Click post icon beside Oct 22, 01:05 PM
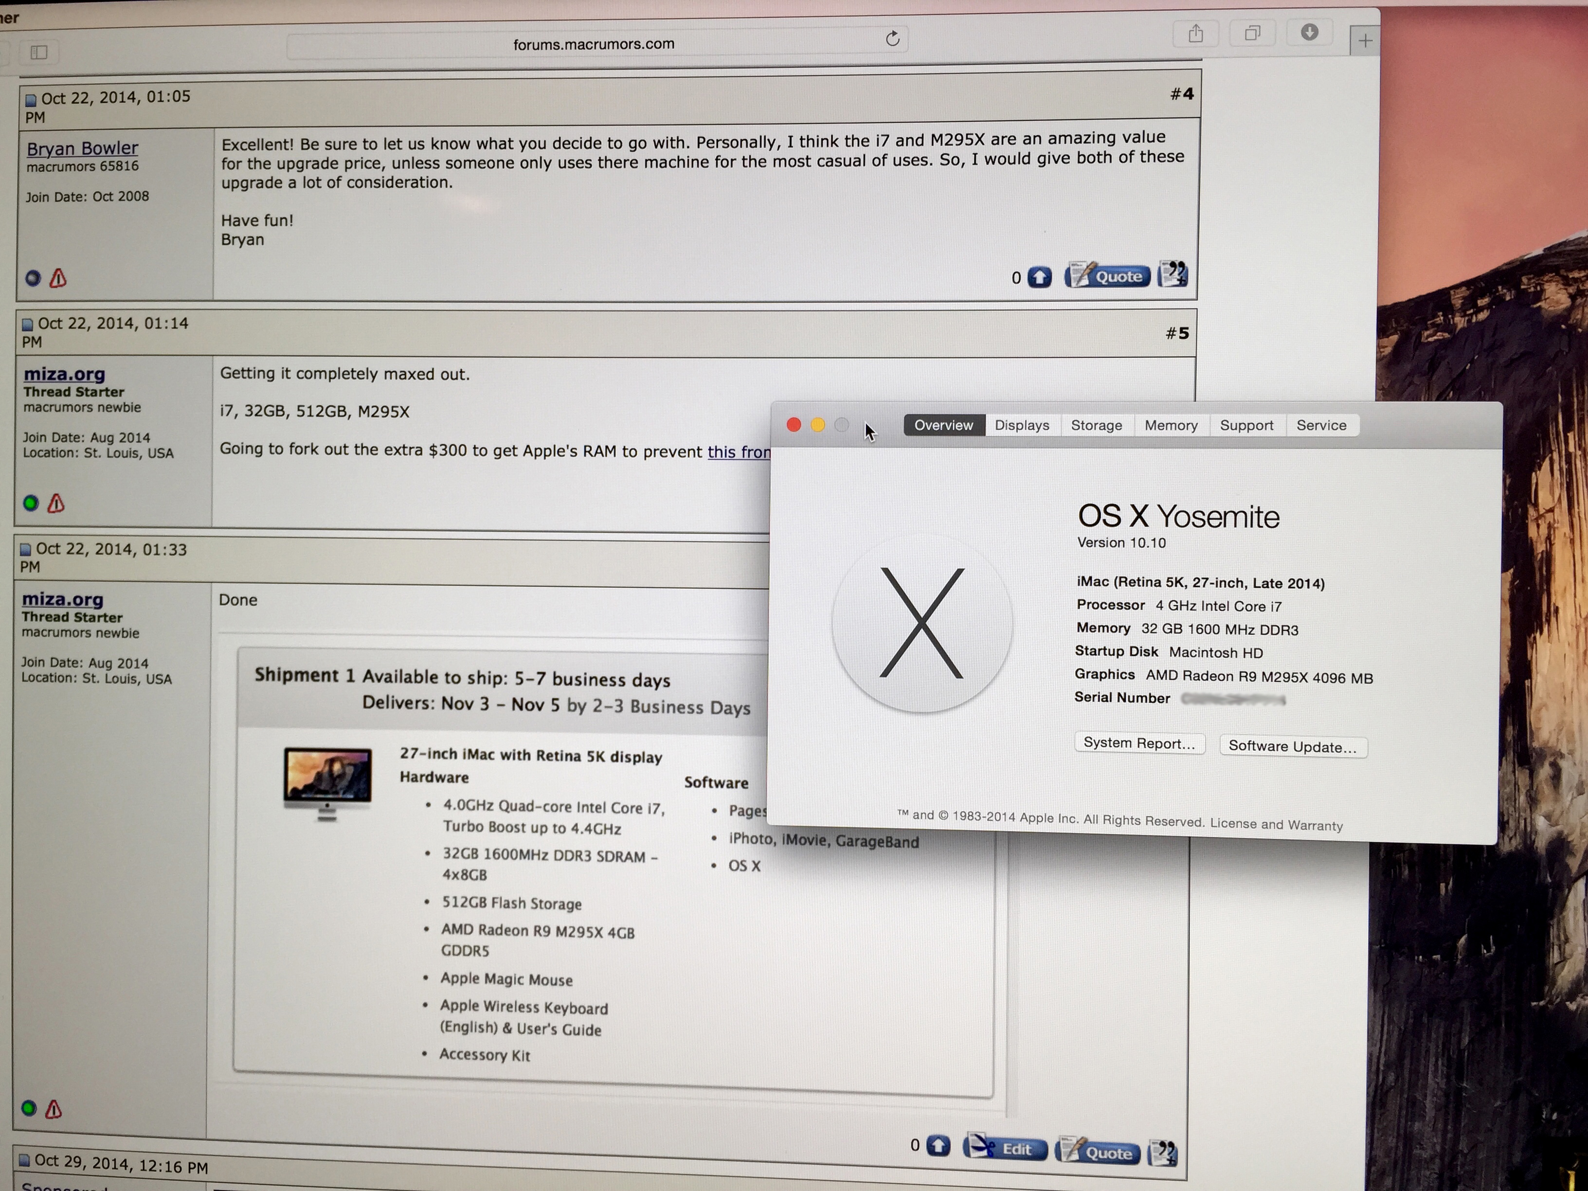1588x1191 pixels. click(x=31, y=100)
